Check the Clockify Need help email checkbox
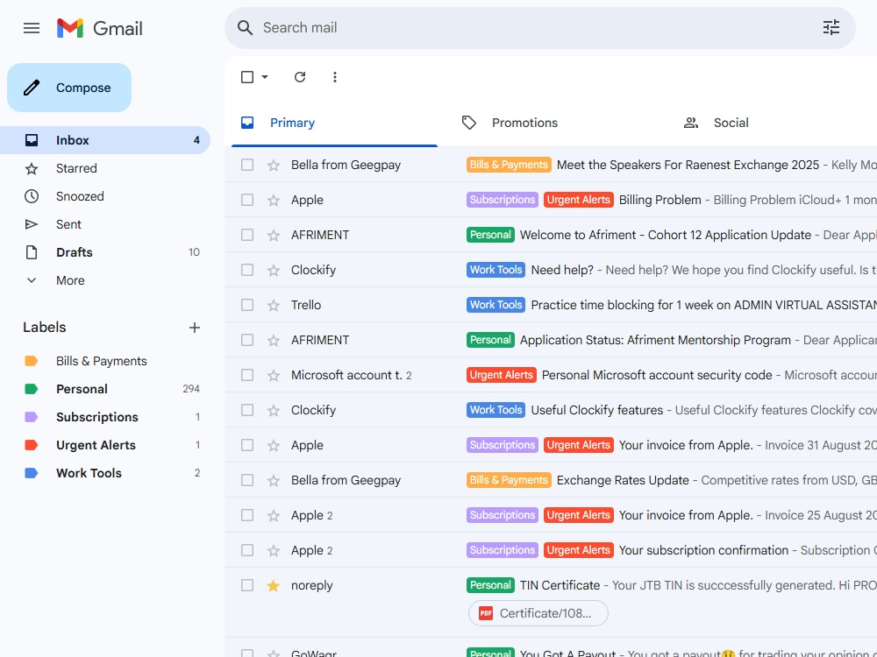 click(247, 270)
